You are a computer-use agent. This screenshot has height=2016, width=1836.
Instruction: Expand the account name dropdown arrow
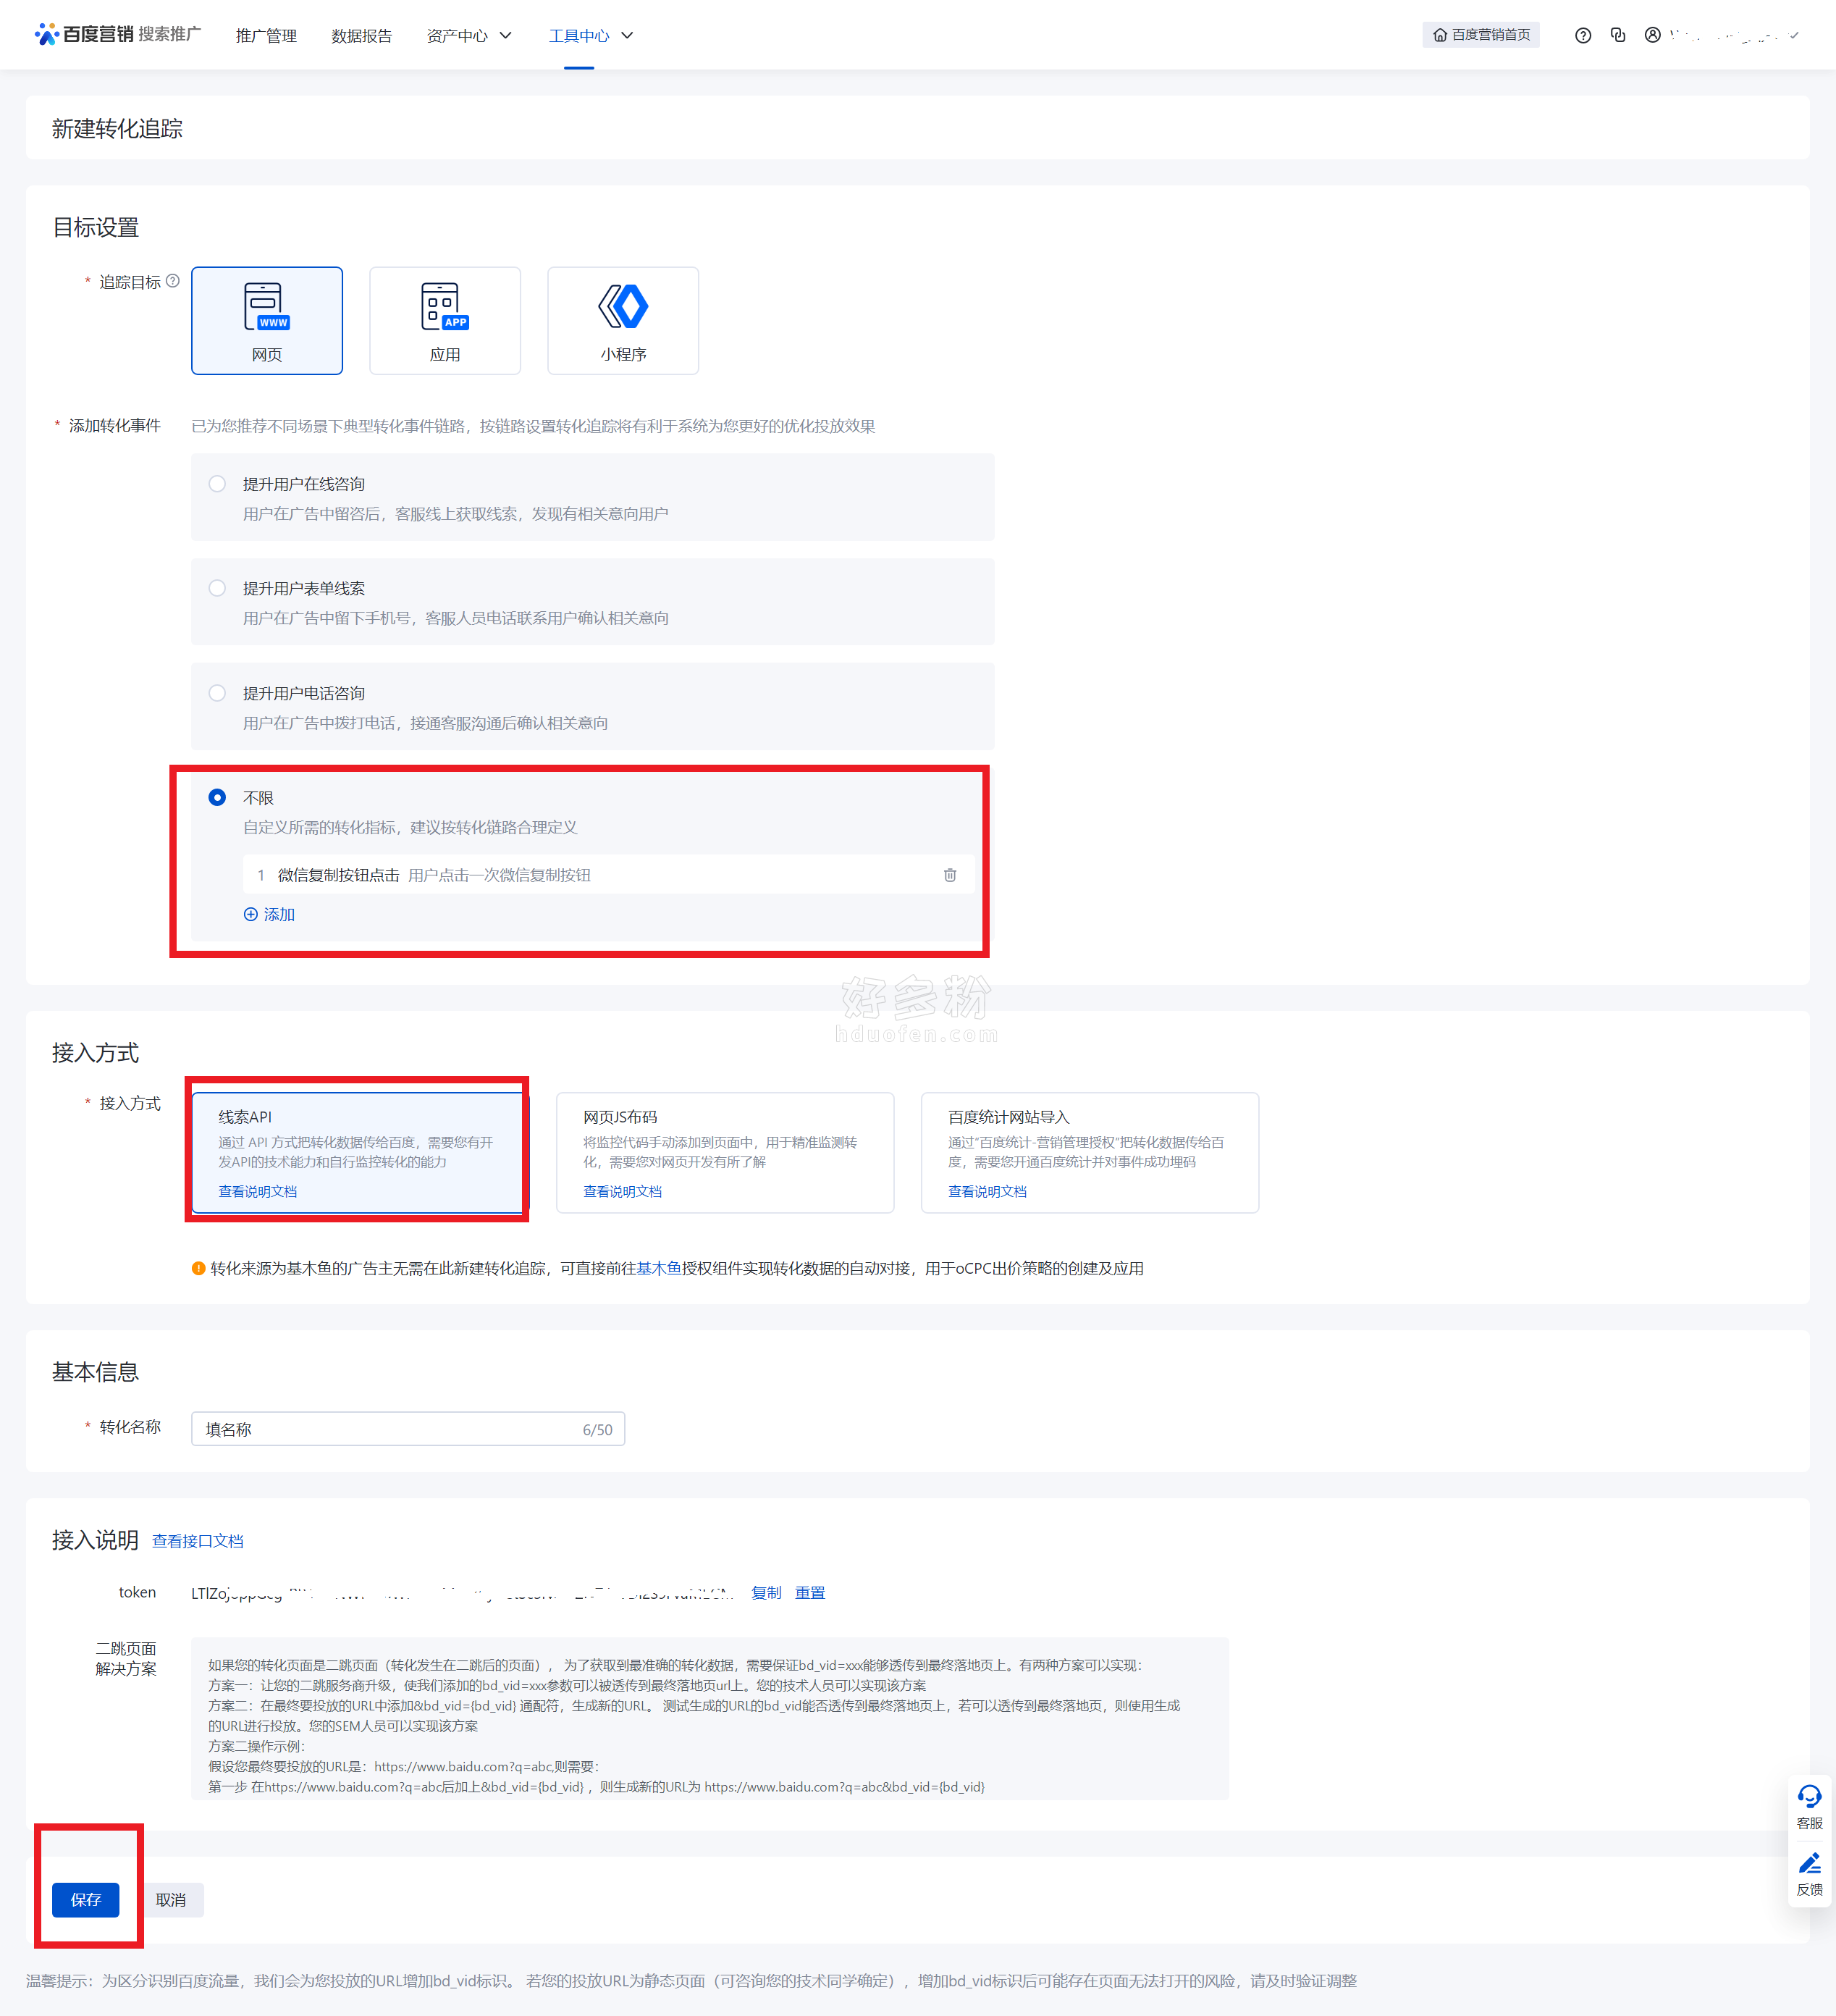click(x=1795, y=35)
